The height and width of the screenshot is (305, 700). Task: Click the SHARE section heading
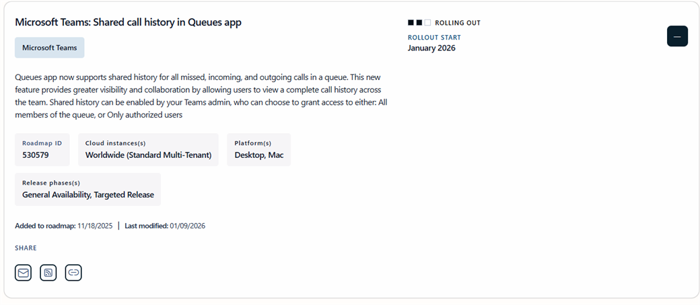point(26,248)
